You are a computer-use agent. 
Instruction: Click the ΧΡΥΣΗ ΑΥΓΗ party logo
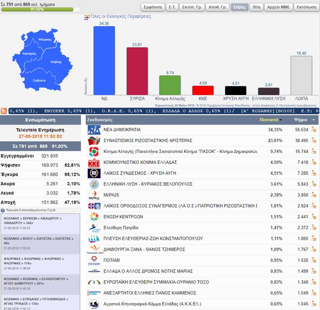[x=94, y=173]
